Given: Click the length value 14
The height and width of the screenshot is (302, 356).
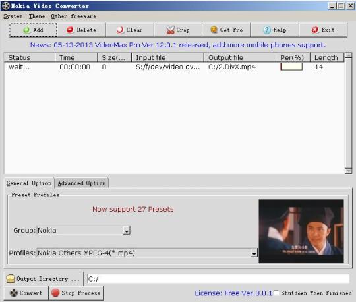Looking at the screenshot, I should click(319, 67).
